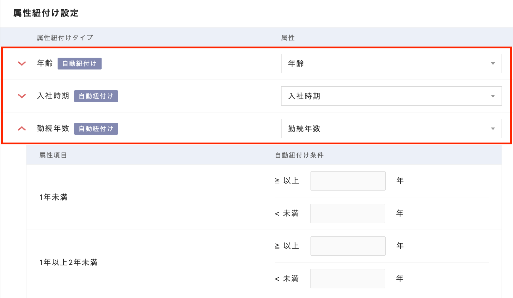This screenshot has width=513, height=298.
Task: Click the 属性 column header
Action: (x=288, y=38)
